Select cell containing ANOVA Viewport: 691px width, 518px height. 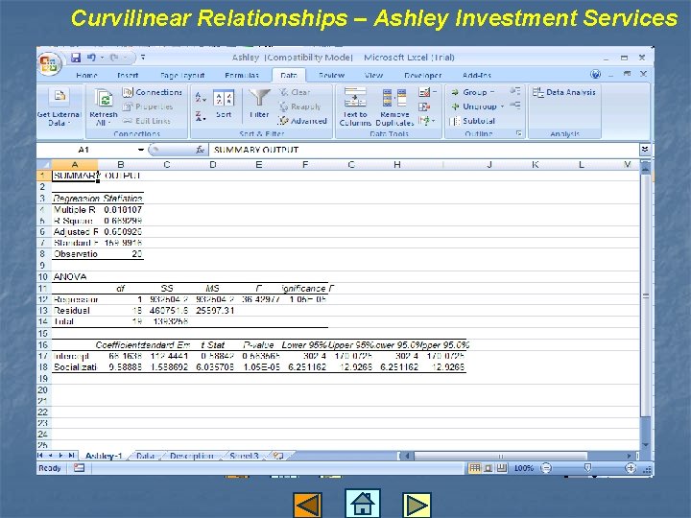coord(75,277)
